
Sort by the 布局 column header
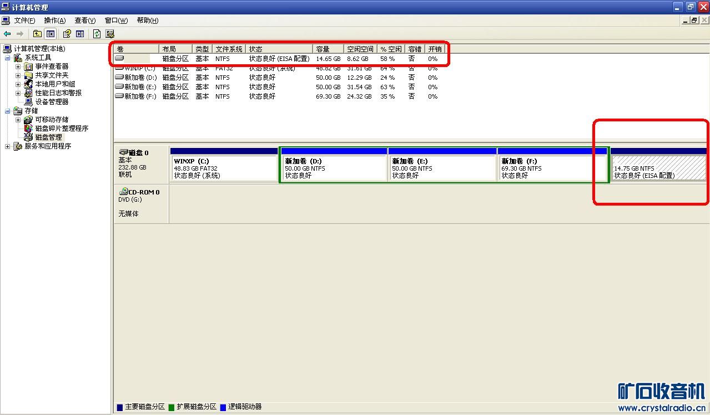coord(176,49)
